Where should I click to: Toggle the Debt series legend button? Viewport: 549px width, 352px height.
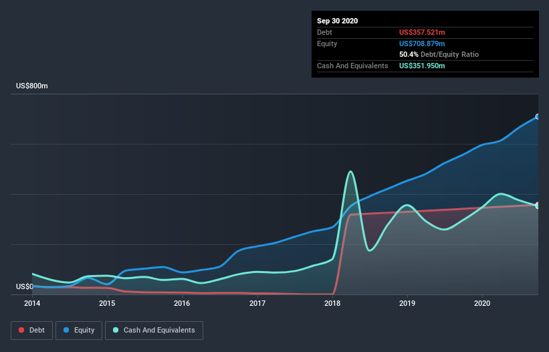(32, 331)
